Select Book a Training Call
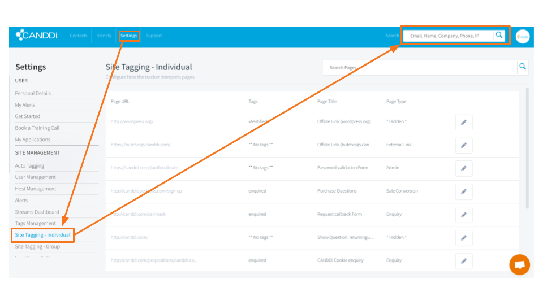This screenshot has height=305, width=543. pos(37,128)
